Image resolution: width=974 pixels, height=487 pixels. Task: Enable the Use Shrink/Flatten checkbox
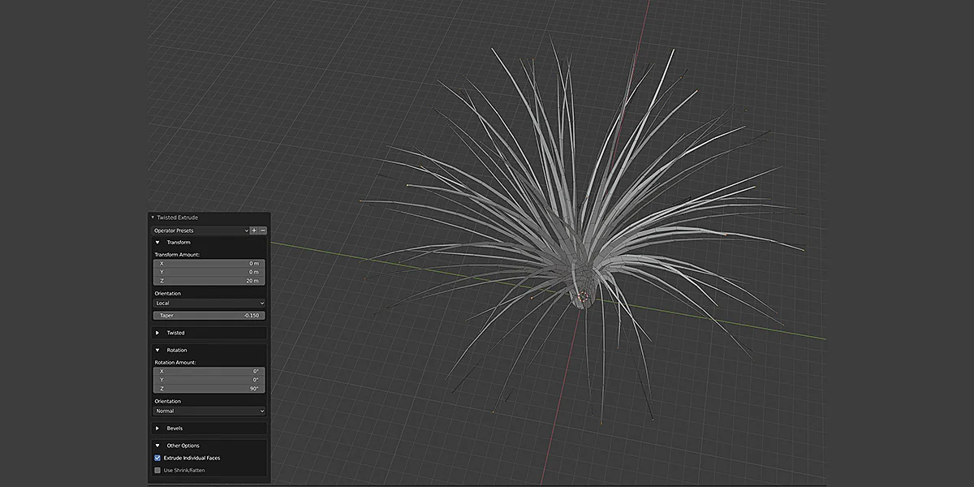click(x=157, y=469)
